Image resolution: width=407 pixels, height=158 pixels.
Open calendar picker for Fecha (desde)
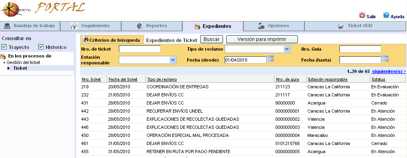[270, 59]
